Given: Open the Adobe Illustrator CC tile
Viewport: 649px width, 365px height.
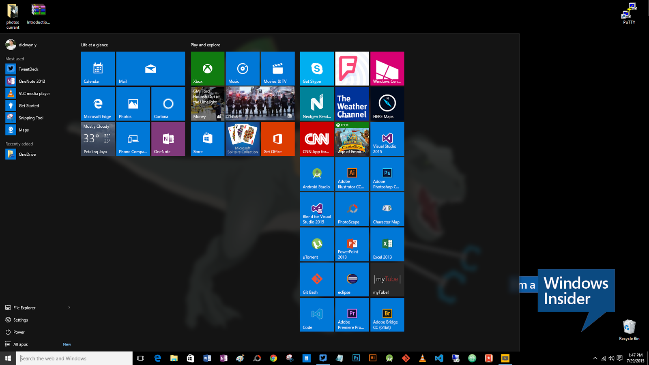Looking at the screenshot, I should (x=352, y=174).
